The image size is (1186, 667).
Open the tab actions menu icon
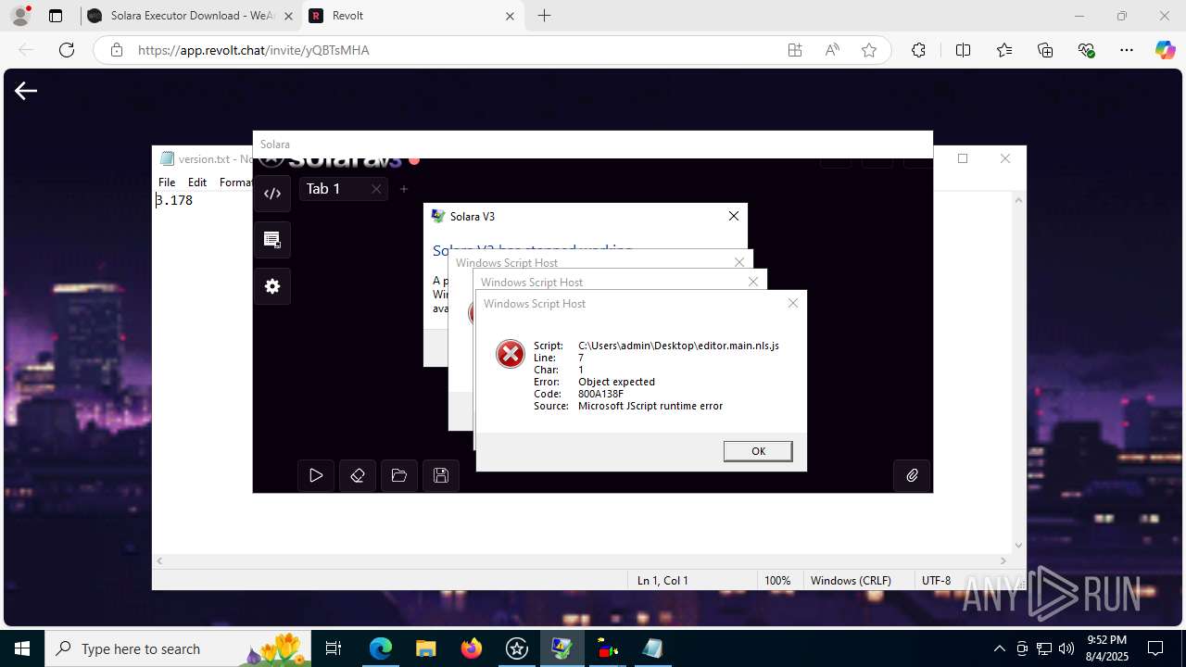56,16
